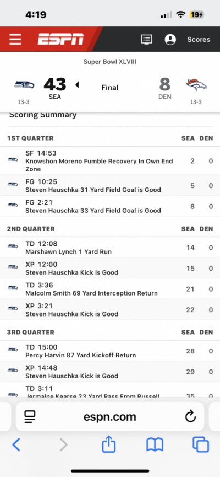Open the ESPN hamburger menu
Screen dimensions: 220x477
pos(15,40)
